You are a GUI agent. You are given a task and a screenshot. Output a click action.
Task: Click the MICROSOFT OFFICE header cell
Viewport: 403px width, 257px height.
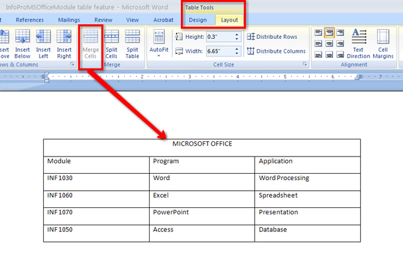tap(202, 148)
